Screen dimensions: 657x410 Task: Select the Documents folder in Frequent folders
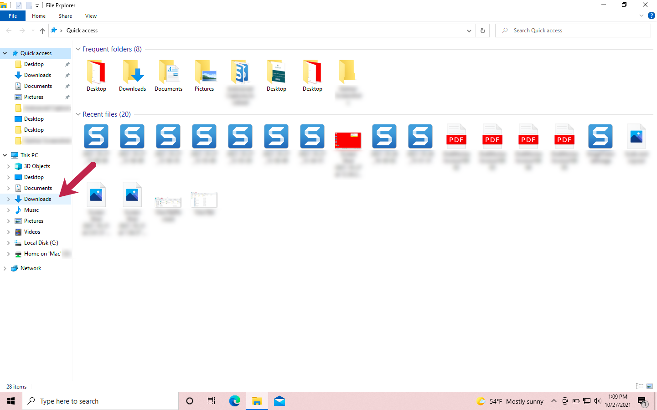pyautogui.click(x=168, y=76)
